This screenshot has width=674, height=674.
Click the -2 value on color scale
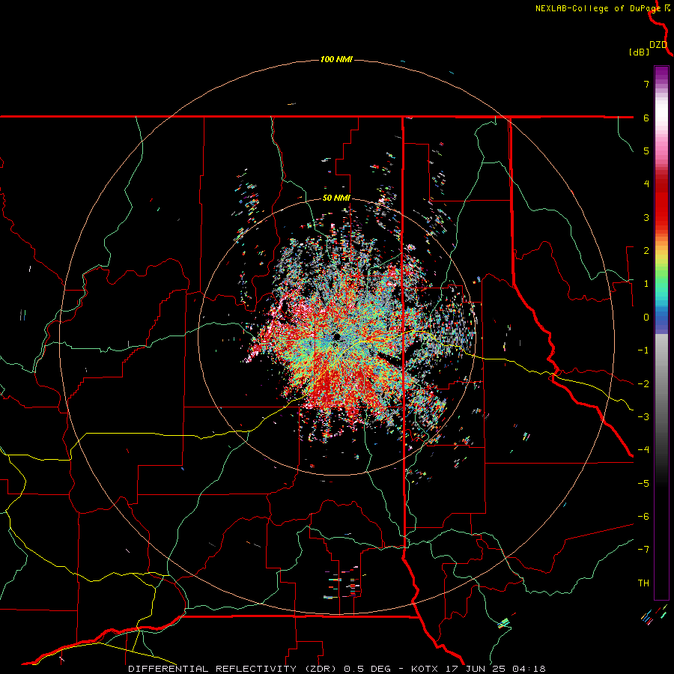point(643,383)
